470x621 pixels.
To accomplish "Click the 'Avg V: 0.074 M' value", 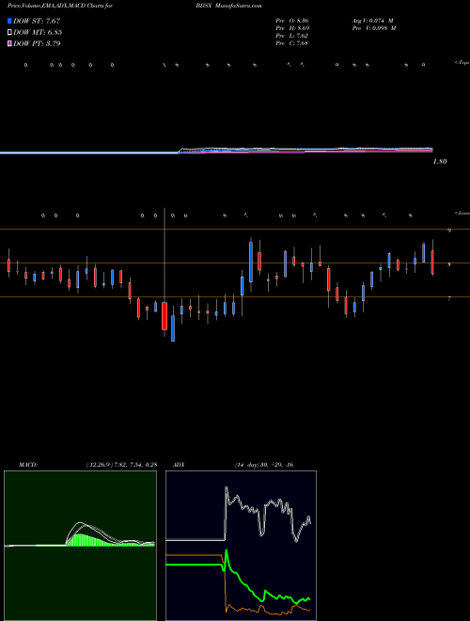I will pyautogui.click(x=372, y=20).
